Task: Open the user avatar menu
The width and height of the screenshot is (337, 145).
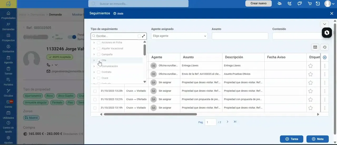Action: 329,3
